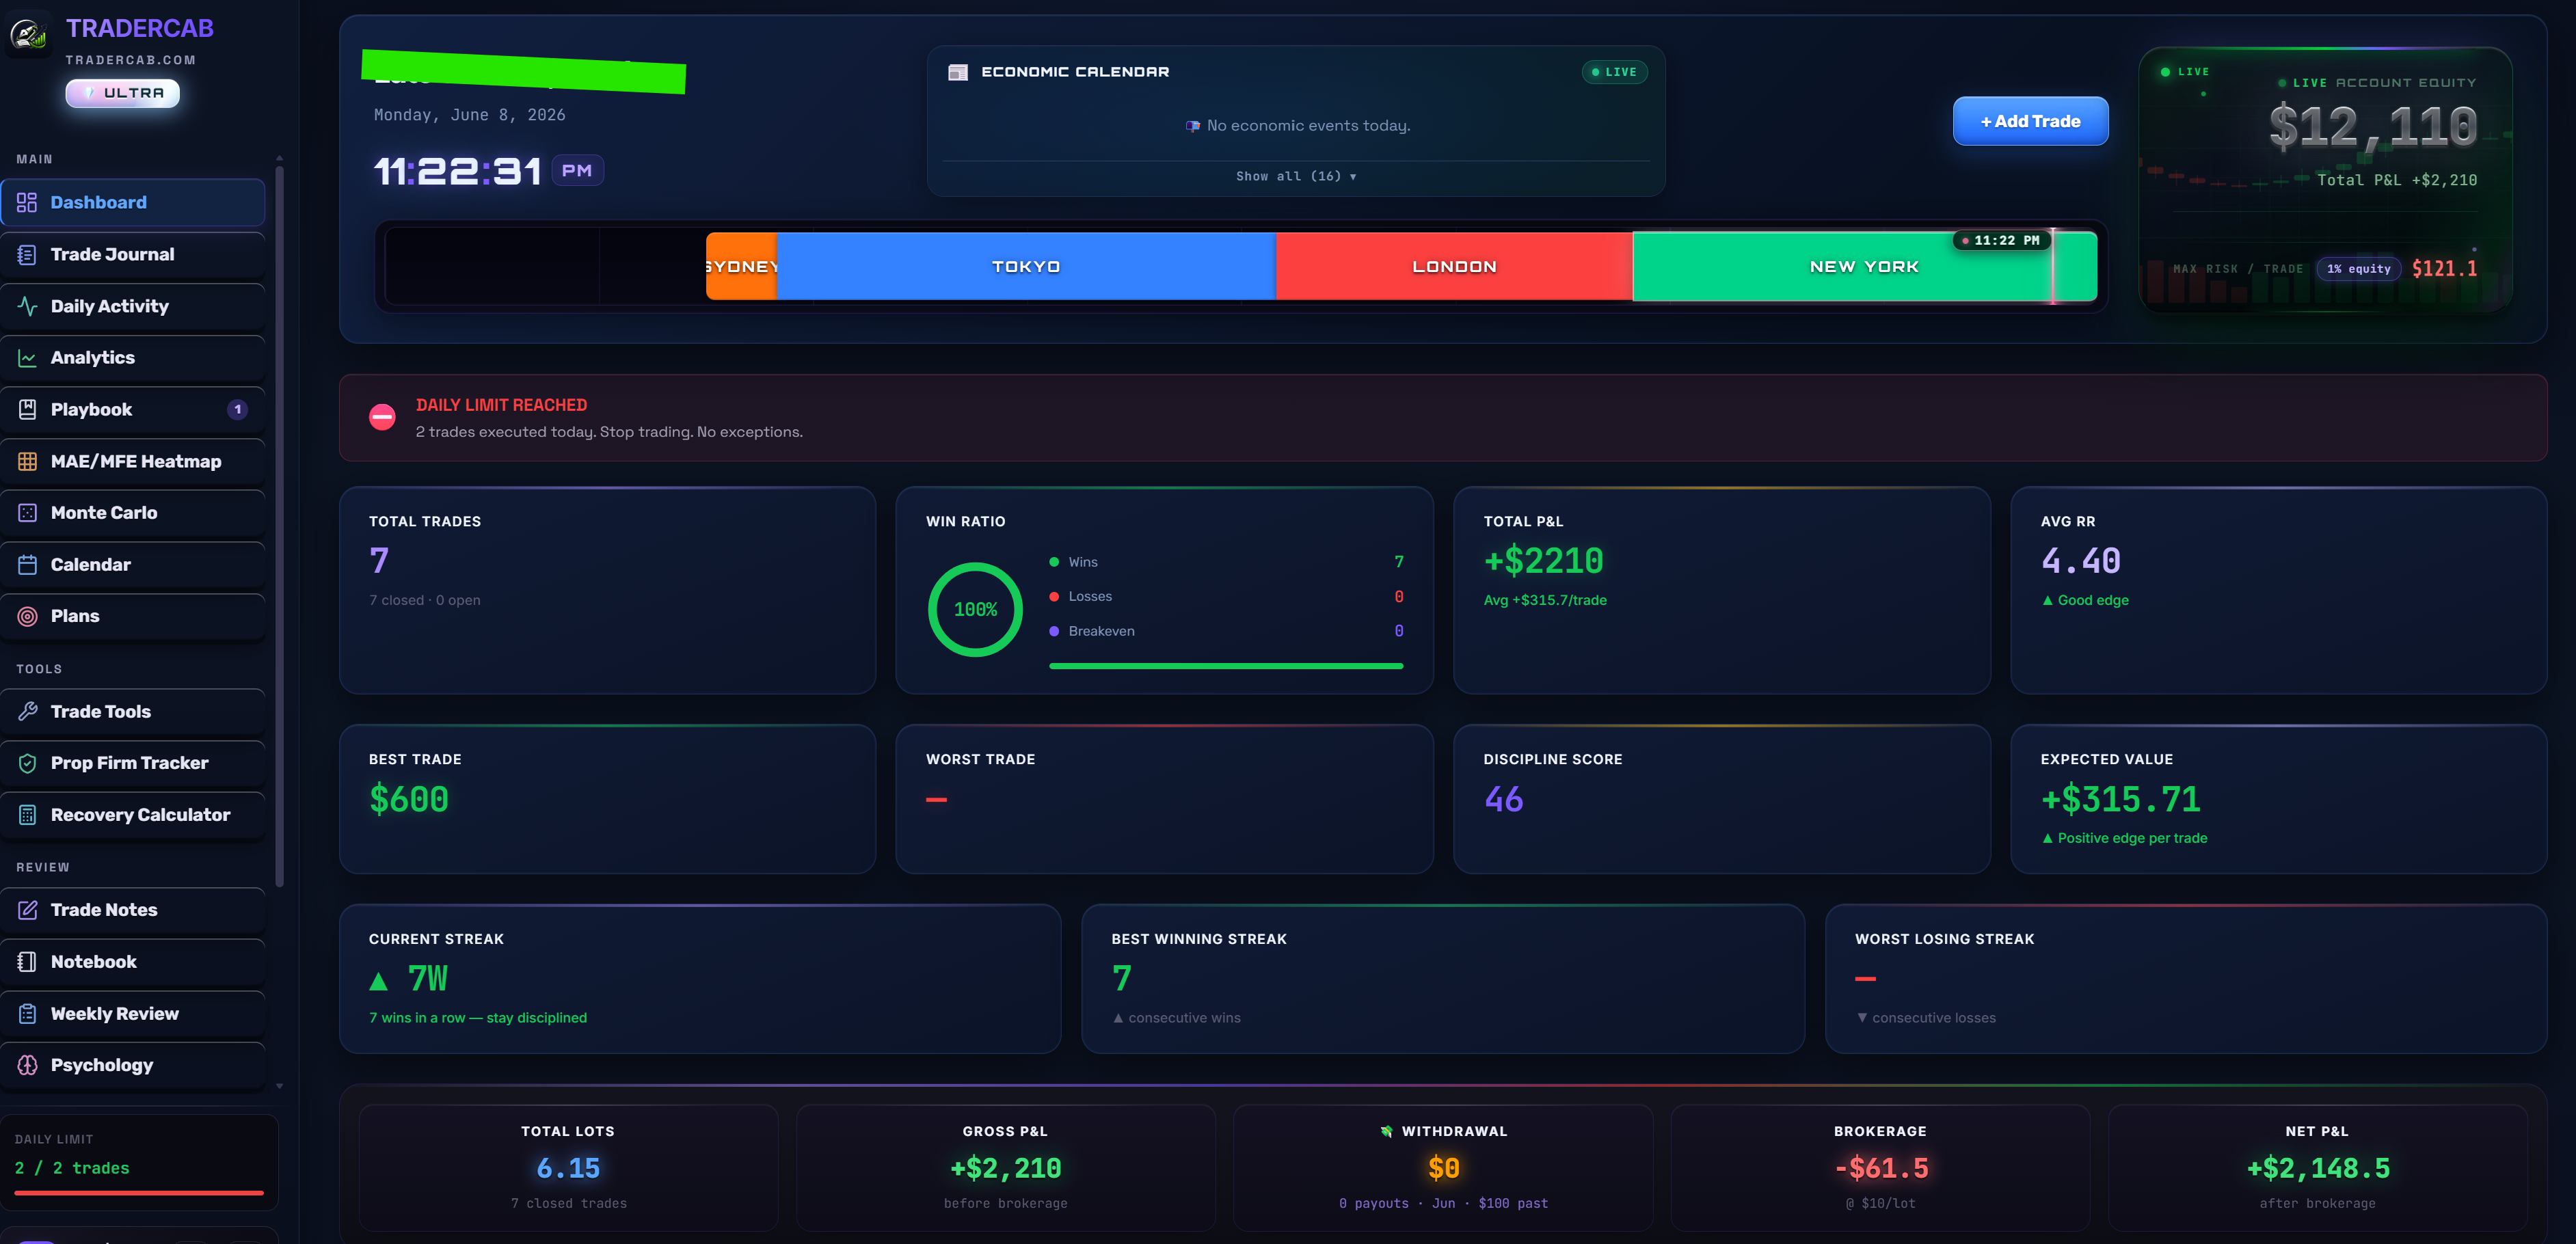
Task: Click sidebar scroll up arrow
Action: click(x=279, y=158)
